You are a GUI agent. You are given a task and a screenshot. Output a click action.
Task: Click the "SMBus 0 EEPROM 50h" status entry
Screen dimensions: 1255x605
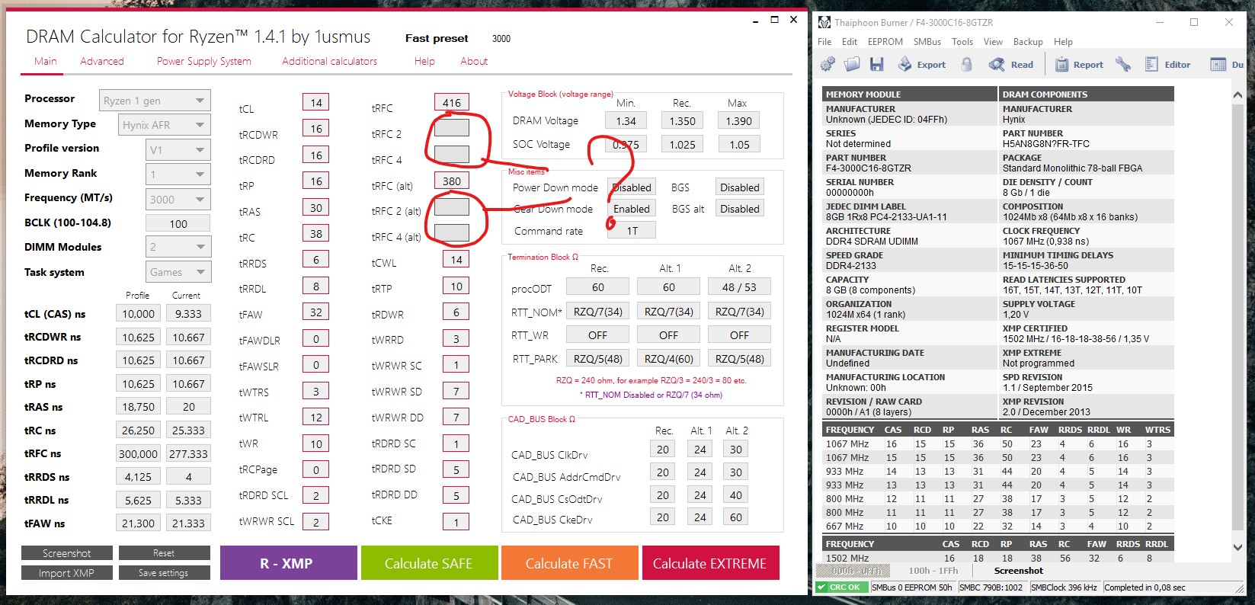[x=911, y=587]
